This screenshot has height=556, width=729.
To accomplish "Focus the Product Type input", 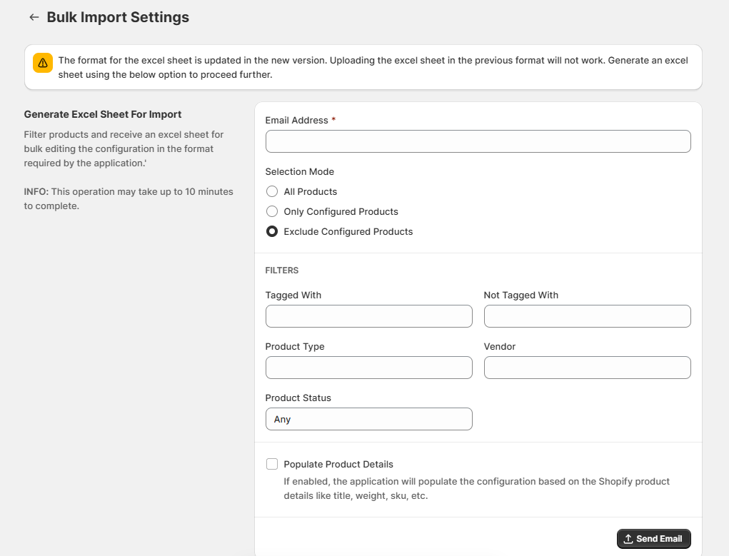I will point(368,368).
